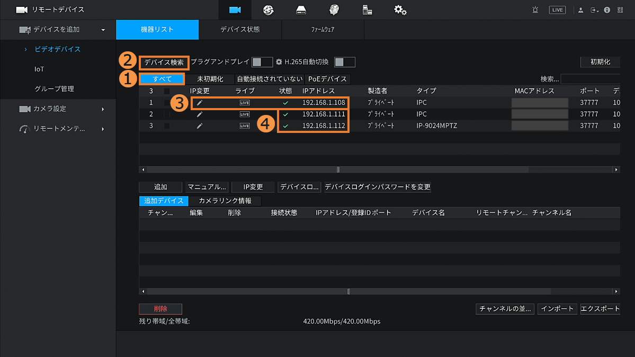The height and width of the screenshot is (357, 635).
Task: Switch to the デバイス状態 tab
Action: click(240, 30)
